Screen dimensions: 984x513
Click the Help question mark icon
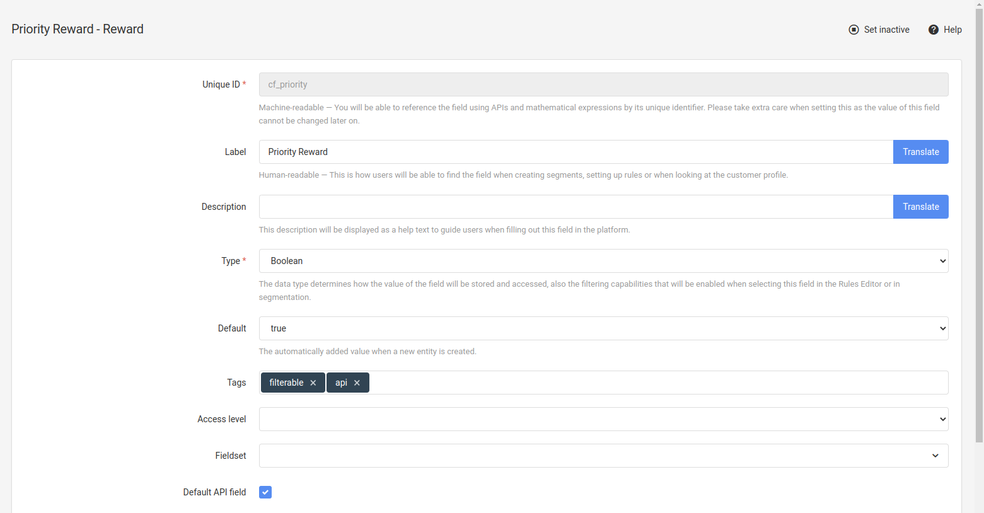934,30
